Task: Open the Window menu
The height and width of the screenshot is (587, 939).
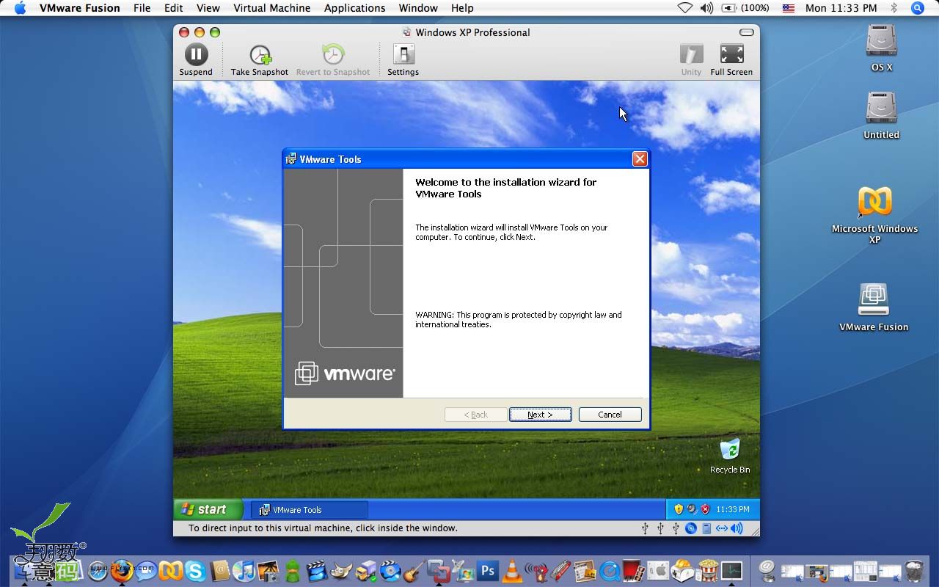Action: click(x=418, y=8)
